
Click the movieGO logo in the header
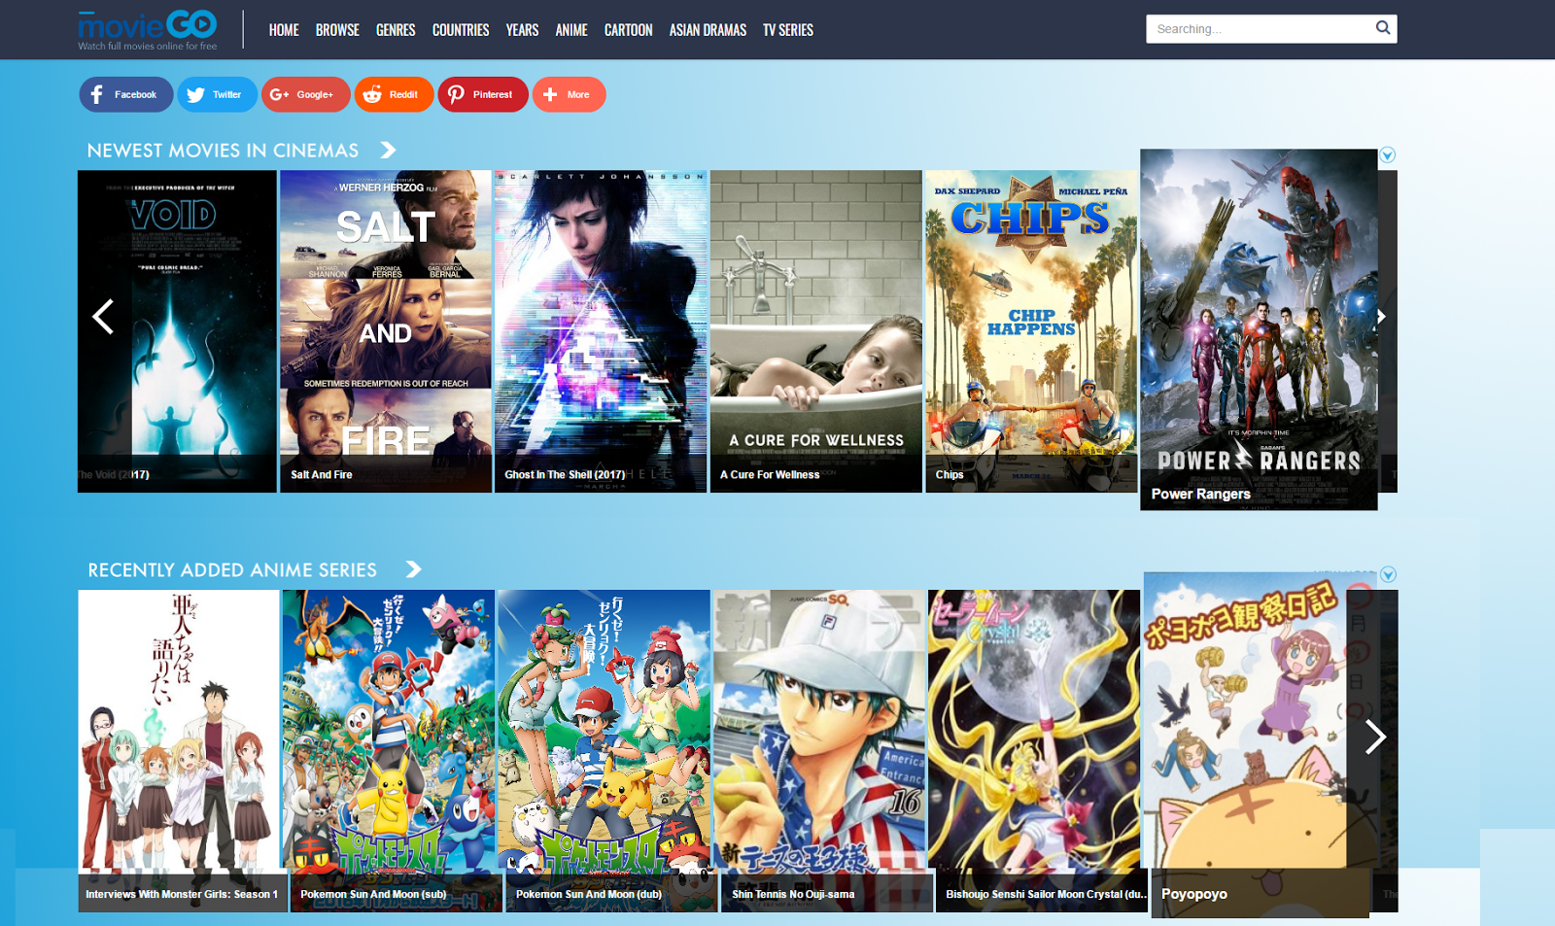144,26
